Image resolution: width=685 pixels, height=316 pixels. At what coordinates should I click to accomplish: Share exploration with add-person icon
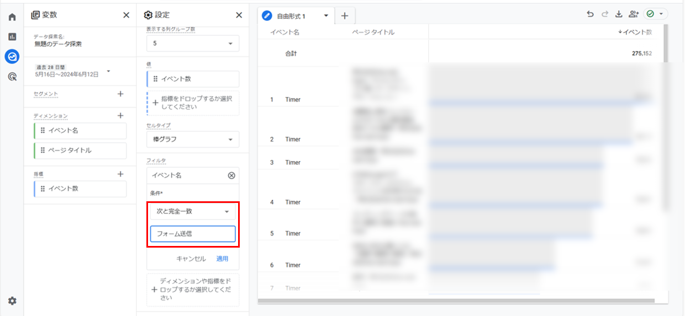634,14
